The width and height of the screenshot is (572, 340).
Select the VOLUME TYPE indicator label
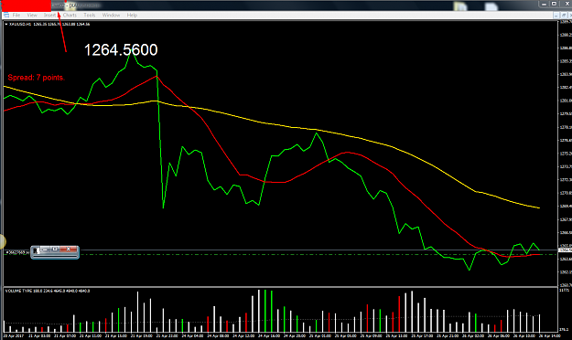[x=48, y=291]
